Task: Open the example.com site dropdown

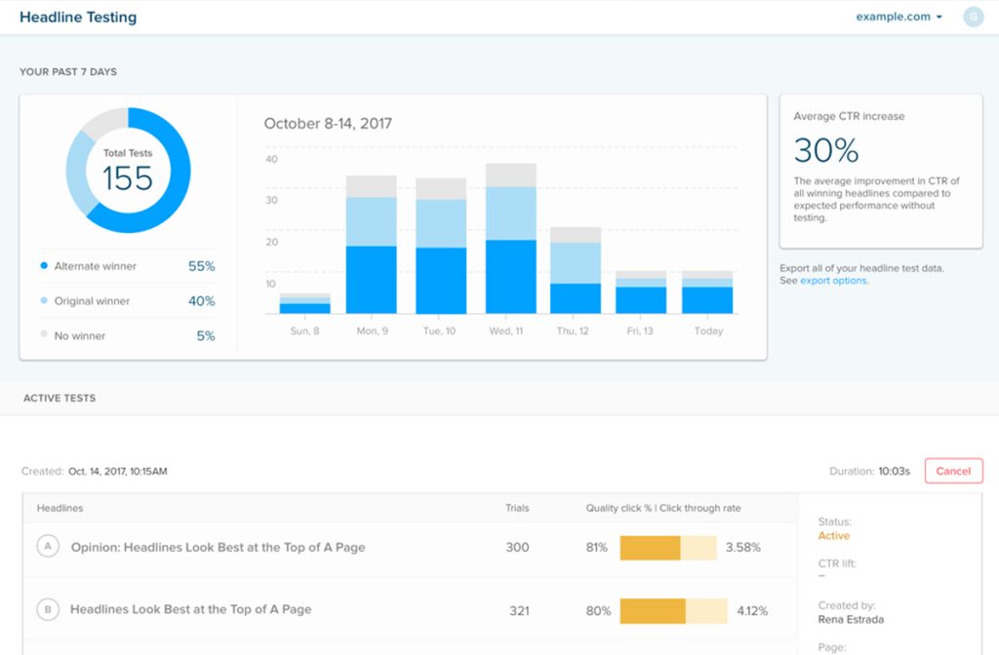Action: point(899,17)
